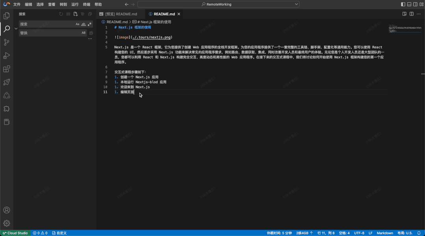Click the Cloud Studio remote indicator
Viewport: 425px width, 236px height.
point(15,233)
